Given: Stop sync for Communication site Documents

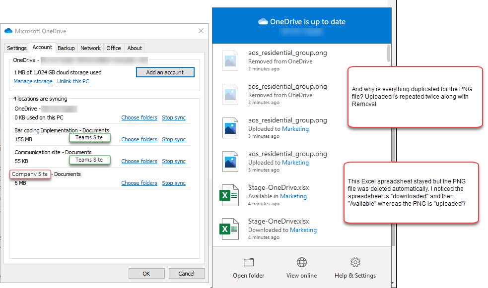Looking at the screenshot, I should click(x=174, y=161).
